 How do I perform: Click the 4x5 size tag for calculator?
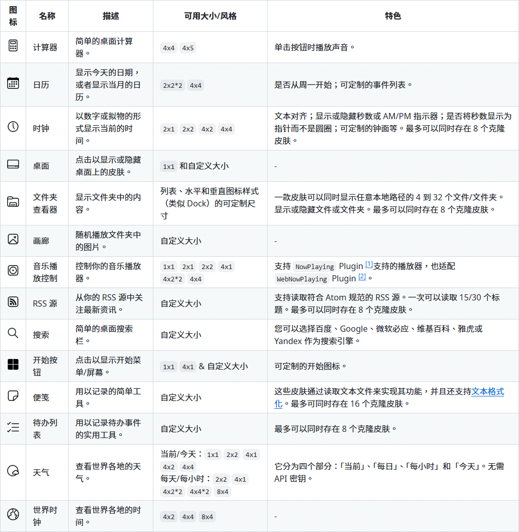pyautogui.click(x=188, y=48)
